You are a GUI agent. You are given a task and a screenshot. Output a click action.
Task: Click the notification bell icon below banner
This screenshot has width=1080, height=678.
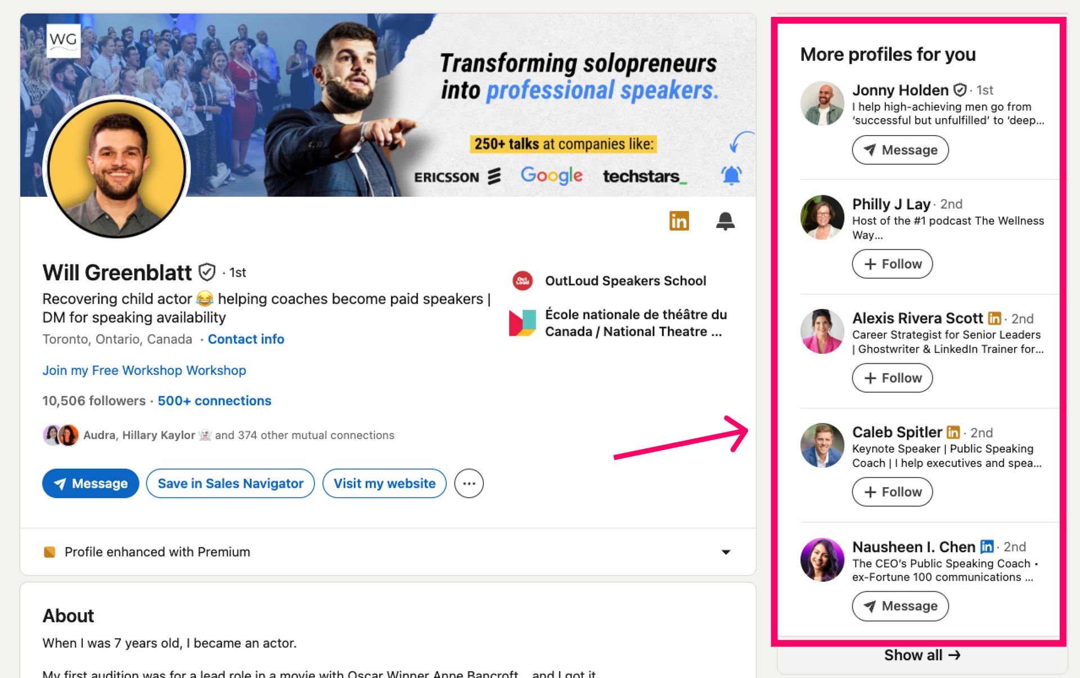(x=725, y=221)
